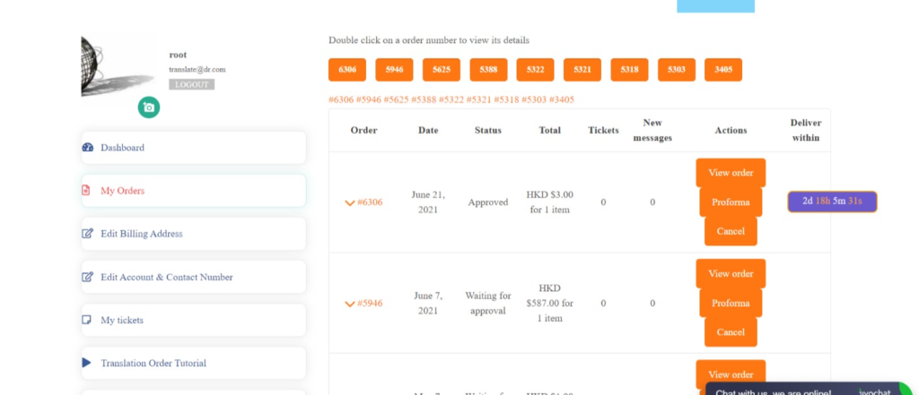Click the #5388 link in the orange list
This screenshot has width=919, height=395.
coord(424,99)
